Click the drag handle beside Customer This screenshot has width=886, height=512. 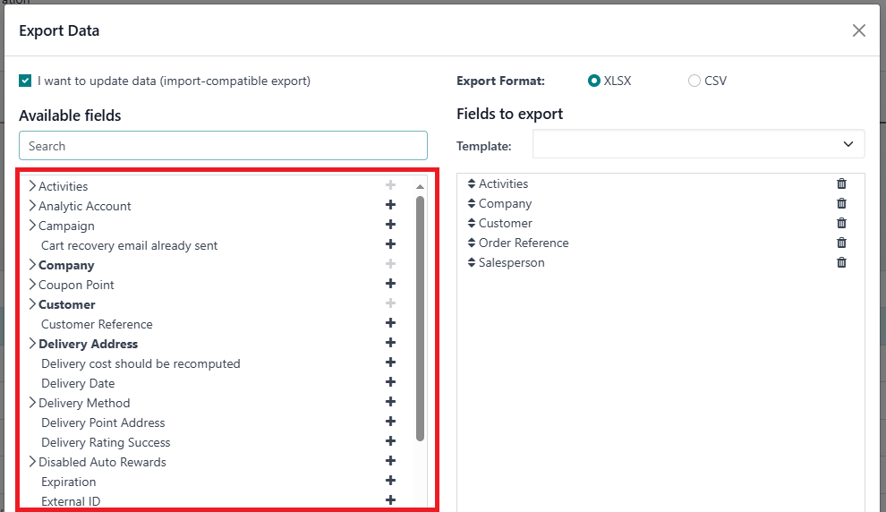[472, 223]
